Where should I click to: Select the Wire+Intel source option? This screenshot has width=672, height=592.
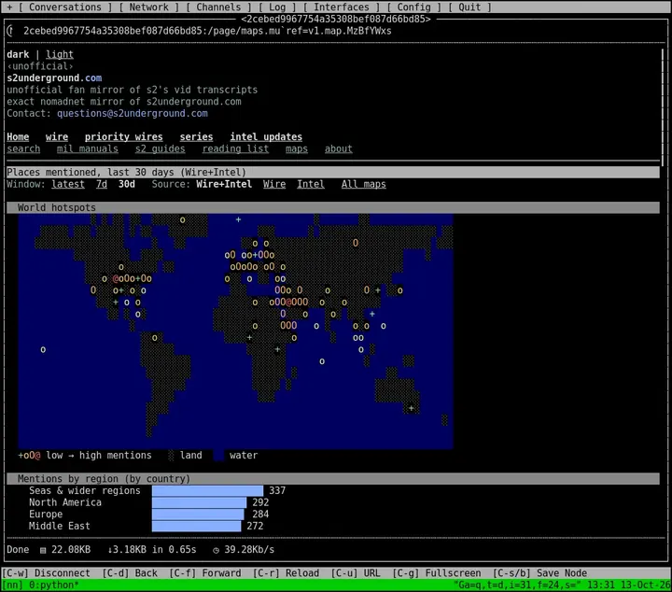coord(224,184)
